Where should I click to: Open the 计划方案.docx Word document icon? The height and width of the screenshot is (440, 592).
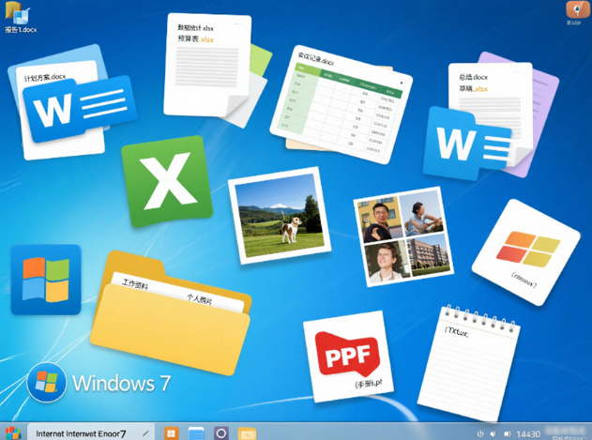(71, 103)
